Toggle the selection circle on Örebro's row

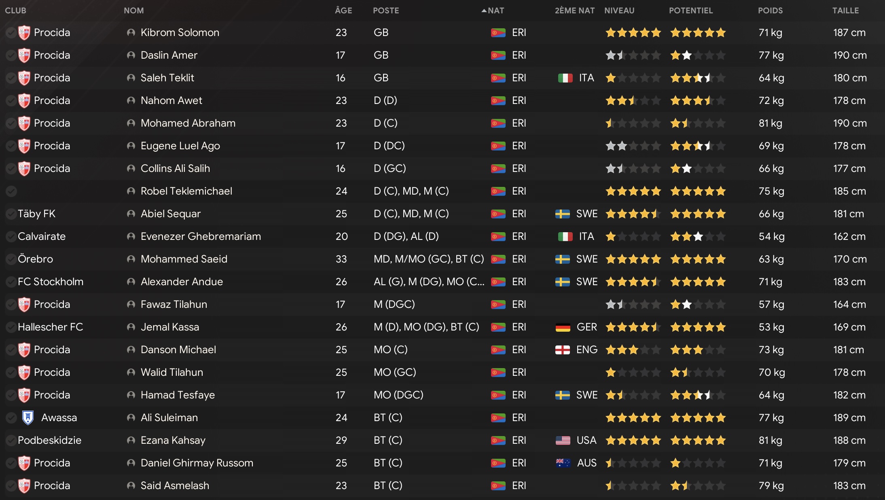(x=11, y=259)
